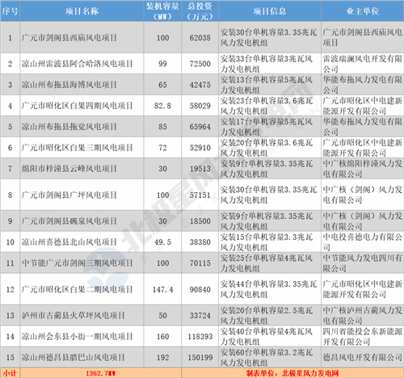Click capacity value 49.5
Screen dimensions: 404x378
pos(162,242)
